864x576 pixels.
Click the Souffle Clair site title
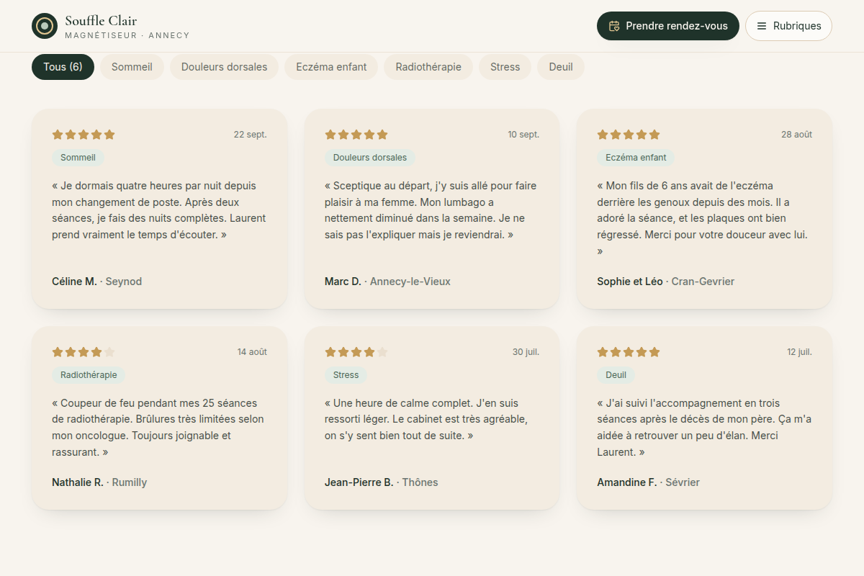101,21
